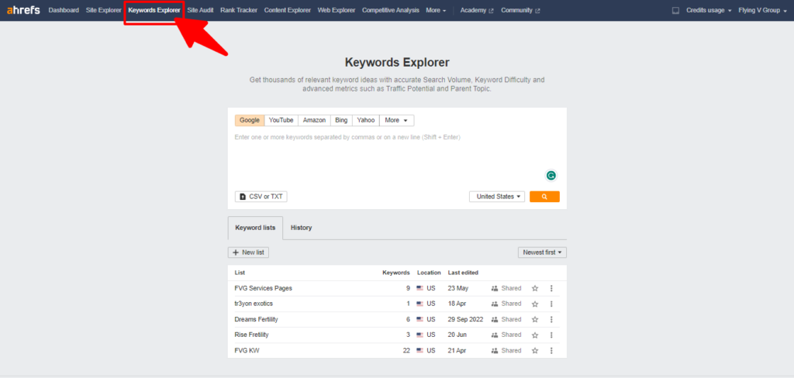Click the ahrefs logo
This screenshot has width=794, height=378.
click(x=23, y=10)
